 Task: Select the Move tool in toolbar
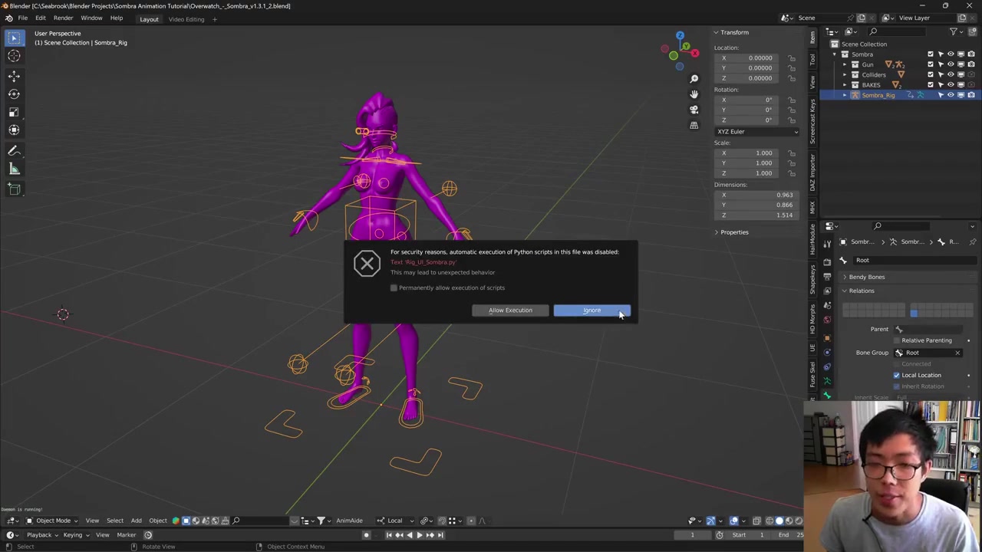pyautogui.click(x=14, y=76)
